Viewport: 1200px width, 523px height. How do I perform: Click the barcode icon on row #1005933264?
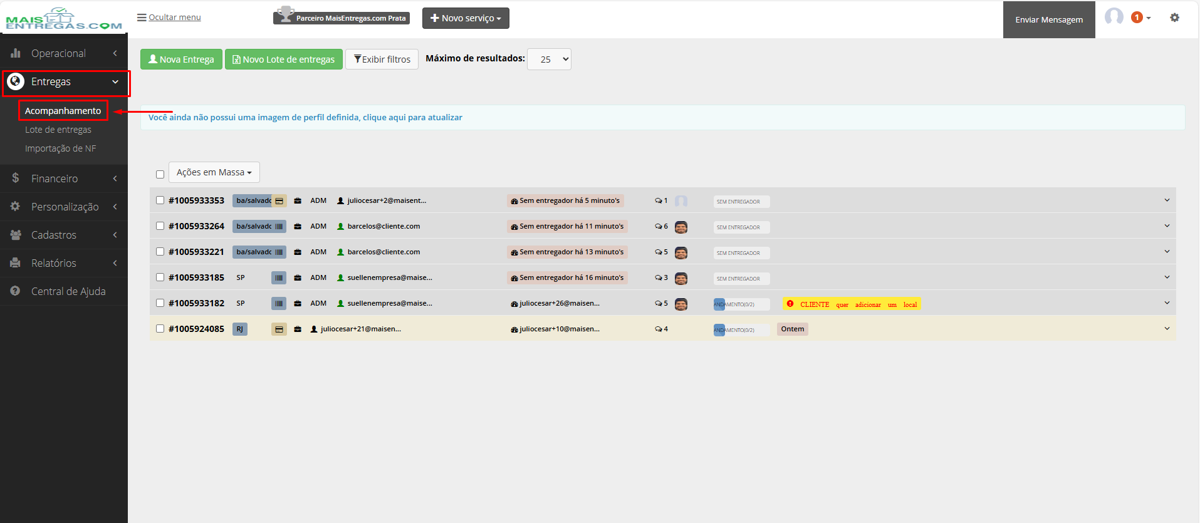(x=279, y=227)
